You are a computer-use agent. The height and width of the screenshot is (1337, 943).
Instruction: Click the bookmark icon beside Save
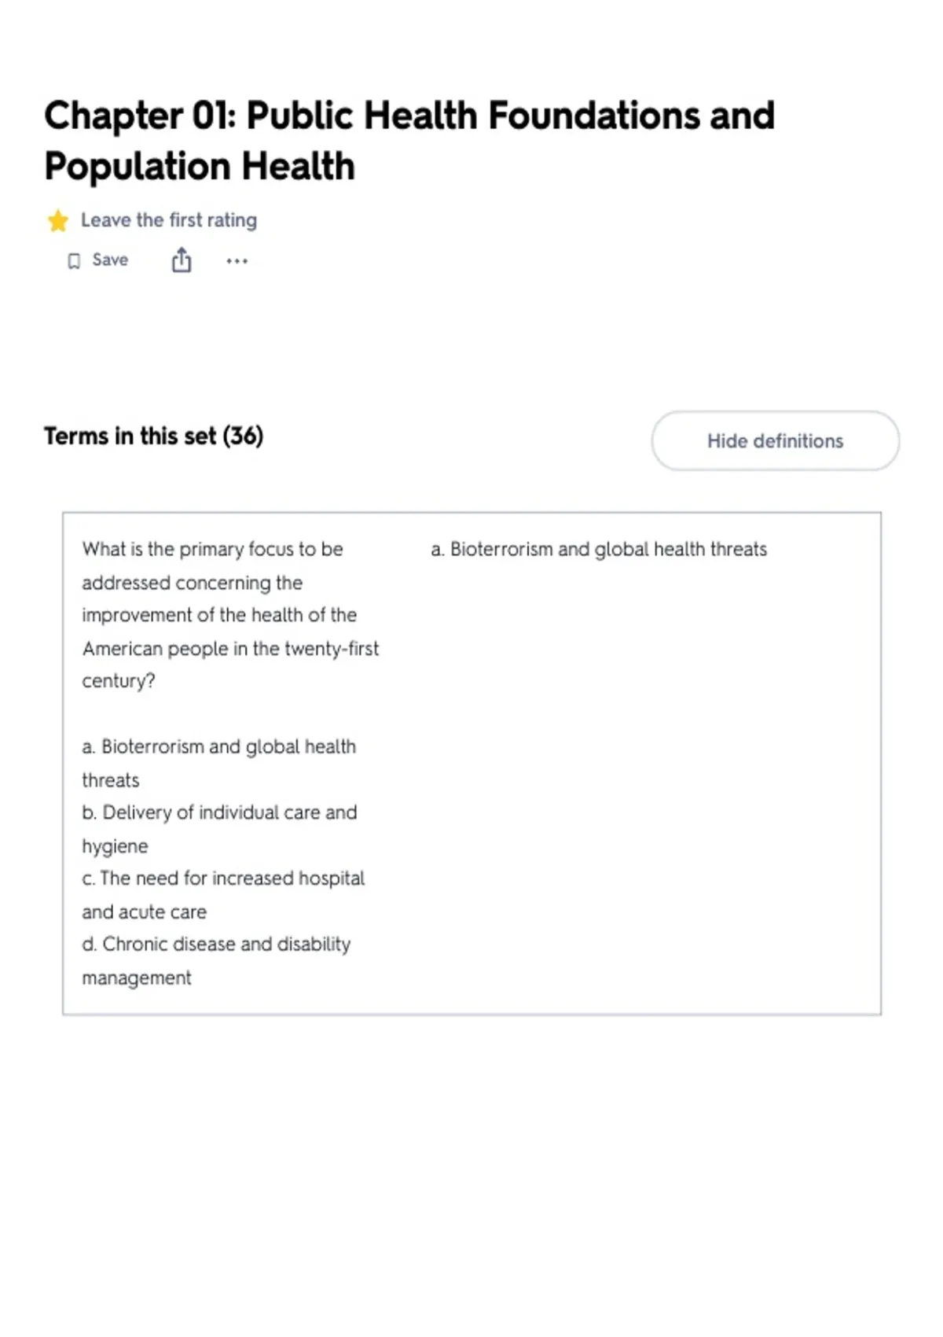(74, 261)
